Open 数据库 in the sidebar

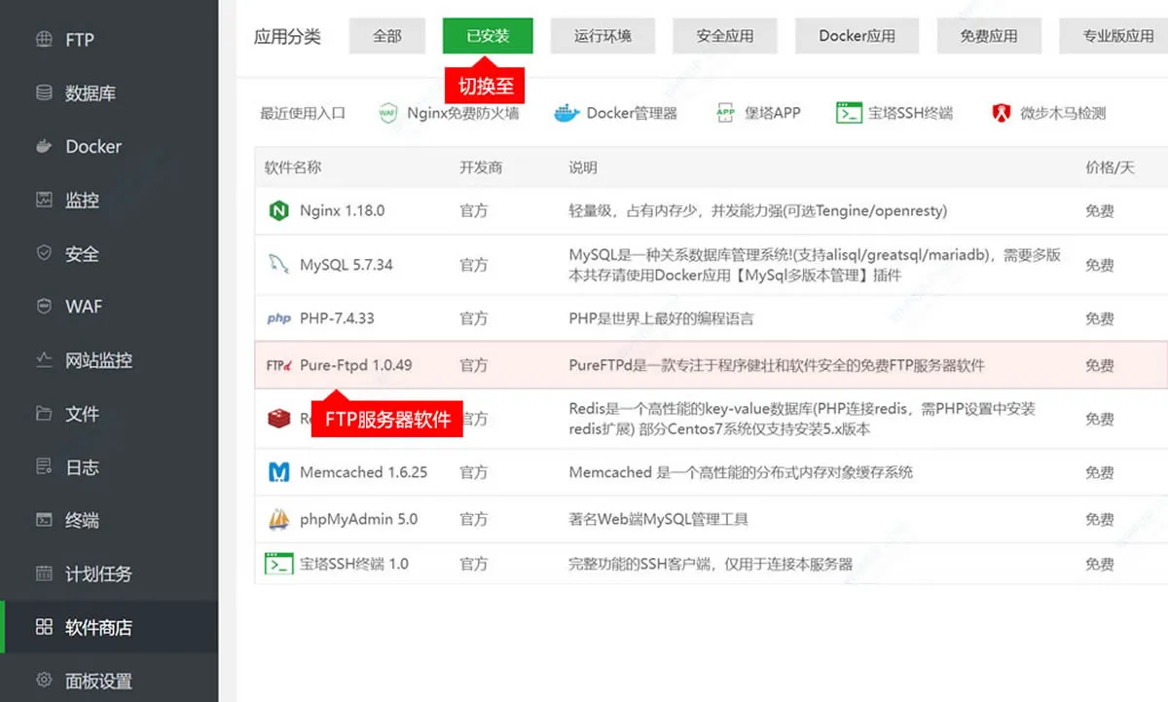90,93
